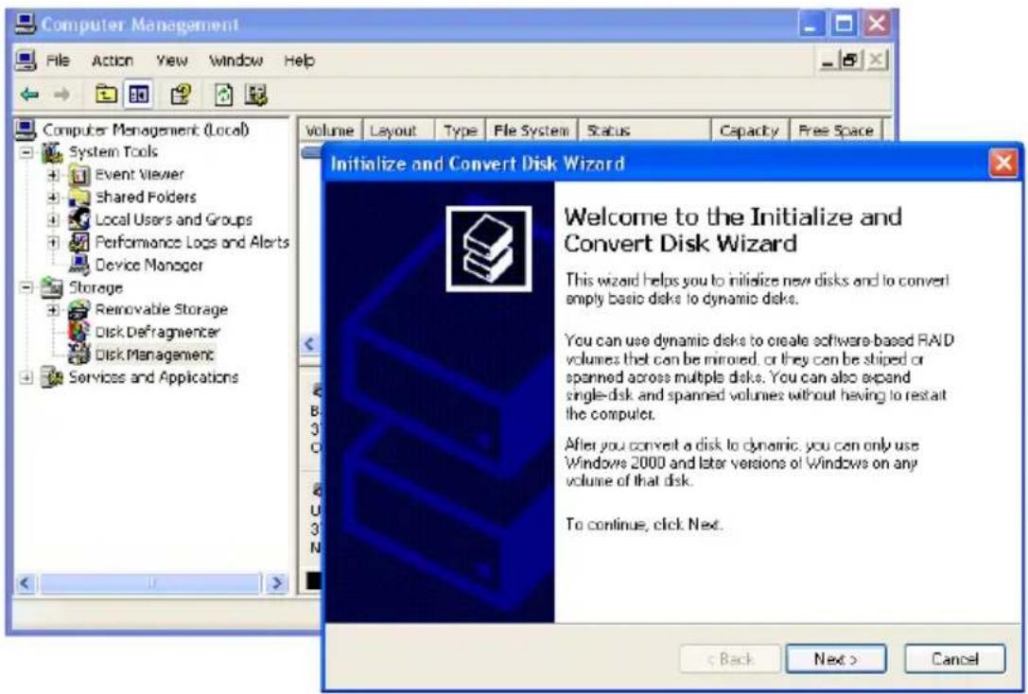1028x694 pixels.
Task: Click the Free Space column header
Action: point(837,130)
